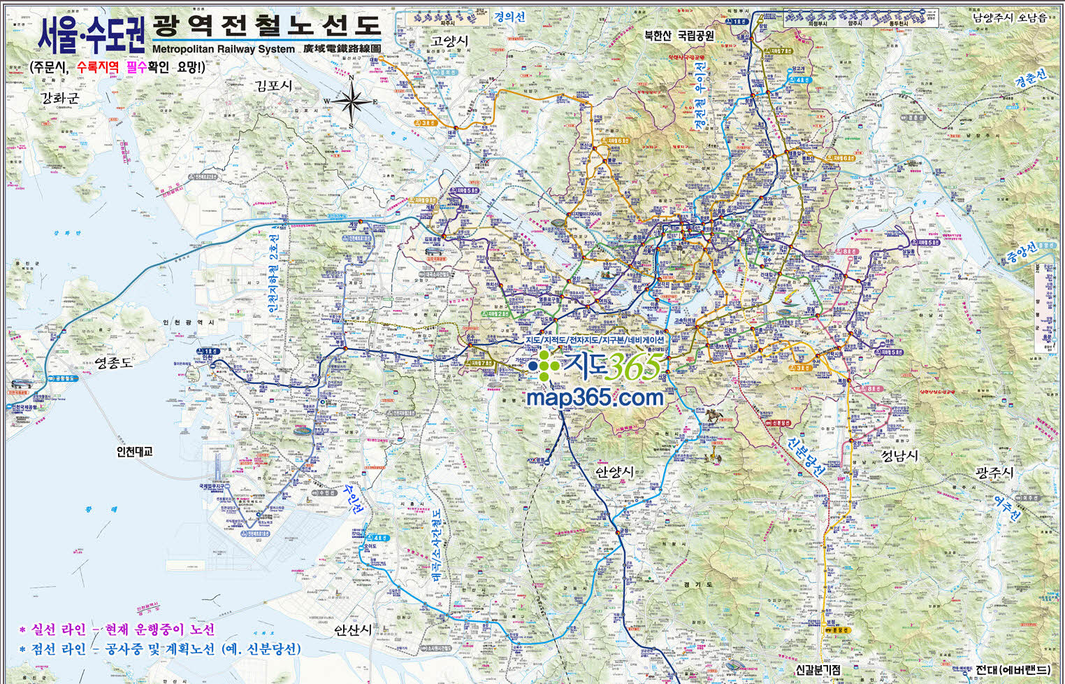Click the blue 1호선 badge near Incheon station

click(208, 351)
